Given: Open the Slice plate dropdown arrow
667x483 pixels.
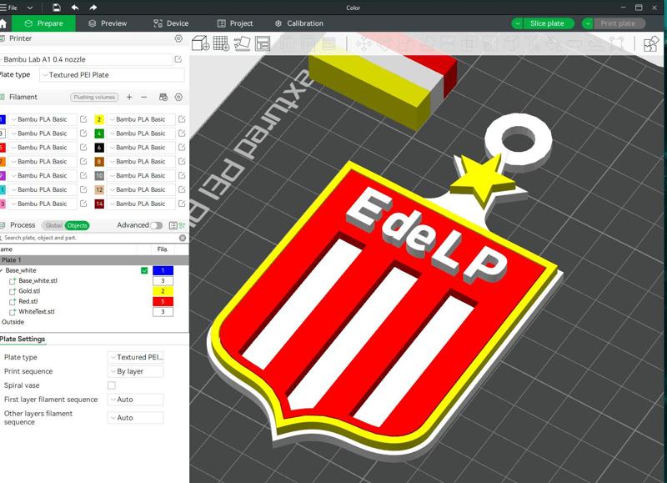Looking at the screenshot, I should (x=517, y=23).
